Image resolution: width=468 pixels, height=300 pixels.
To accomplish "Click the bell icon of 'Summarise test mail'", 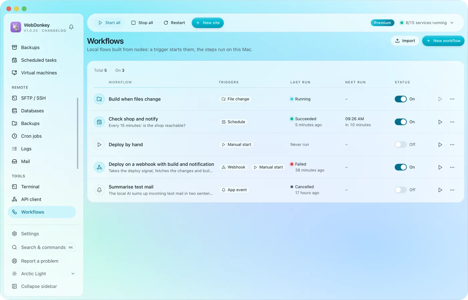I will click(99, 190).
